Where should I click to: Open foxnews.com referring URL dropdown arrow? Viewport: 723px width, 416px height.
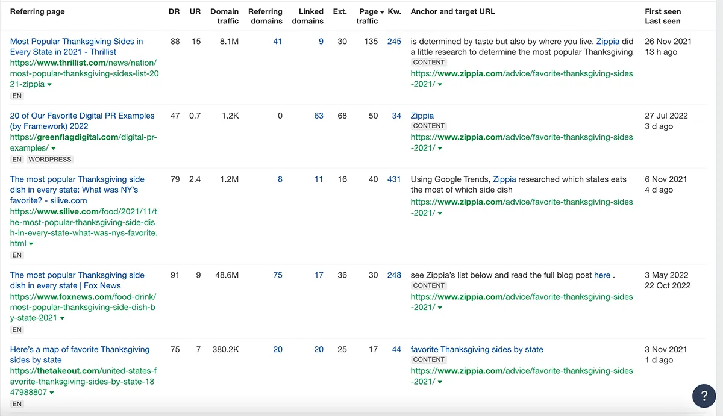pyautogui.click(x=63, y=318)
